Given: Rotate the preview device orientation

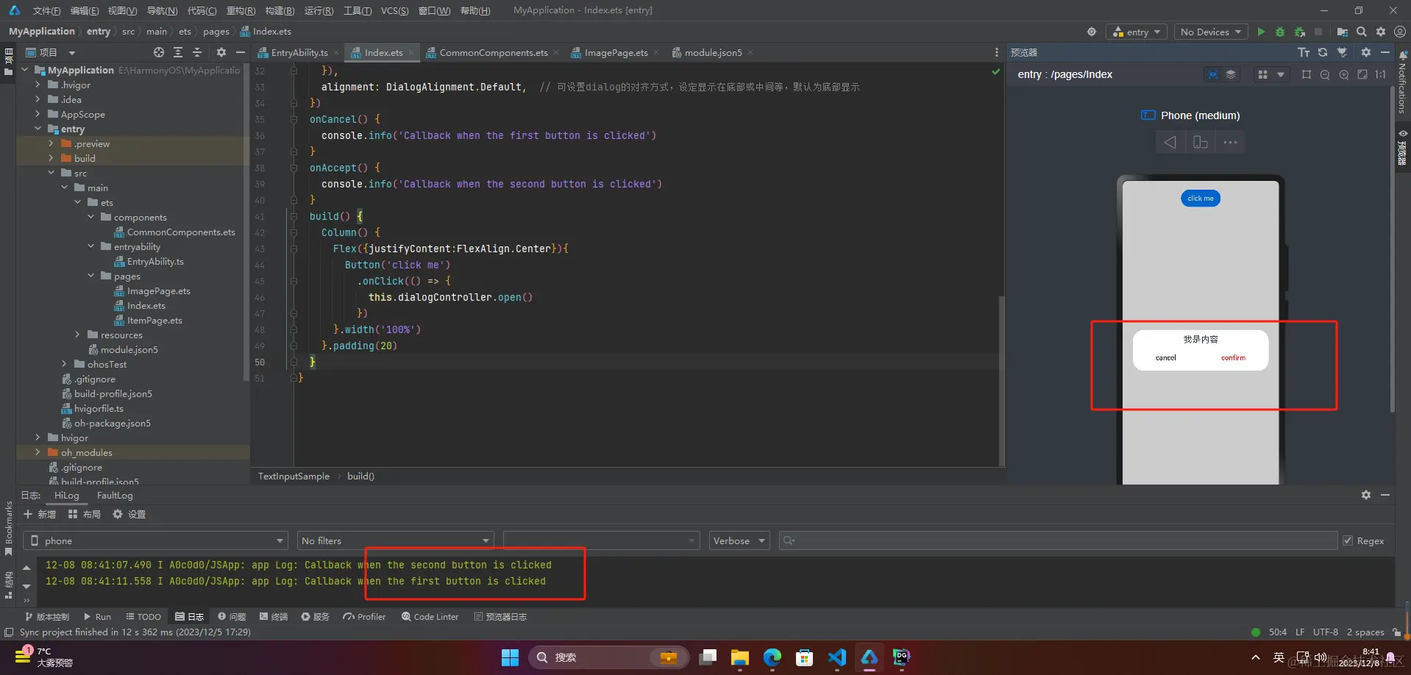Looking at the screenshot, I should coord(1200,142).
